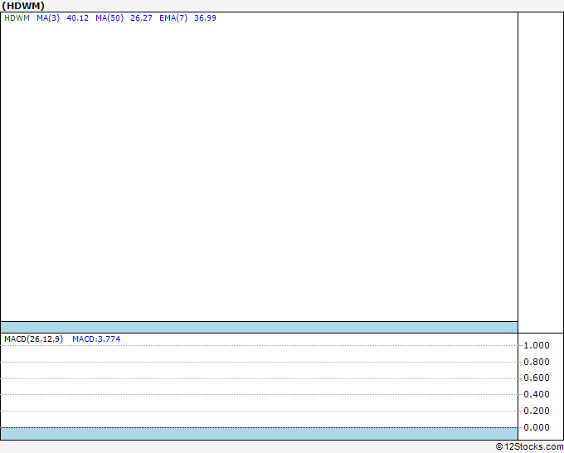
Task: Click the 0.600 axis label
Action: pos(537,377)
